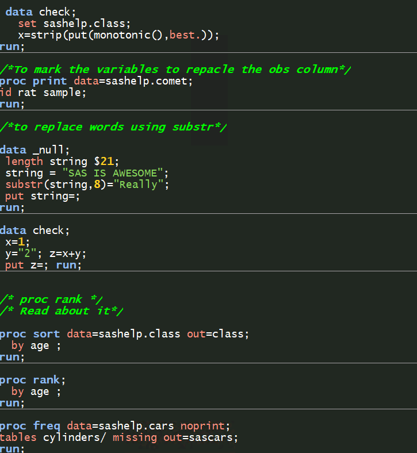The image size is (417, 453).
Task: Click the "proc print data=sashelp.comet;" line
Action: pyautogui.click(x=96, y=81)
